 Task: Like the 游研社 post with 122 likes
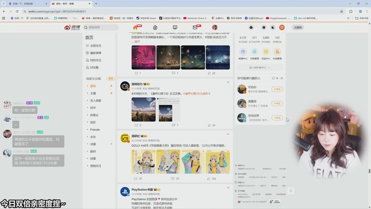211,179
